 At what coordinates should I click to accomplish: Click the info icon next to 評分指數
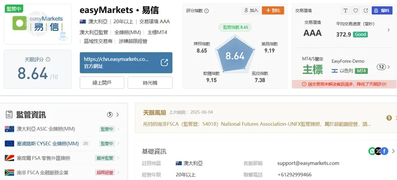[x=207, y=11]
